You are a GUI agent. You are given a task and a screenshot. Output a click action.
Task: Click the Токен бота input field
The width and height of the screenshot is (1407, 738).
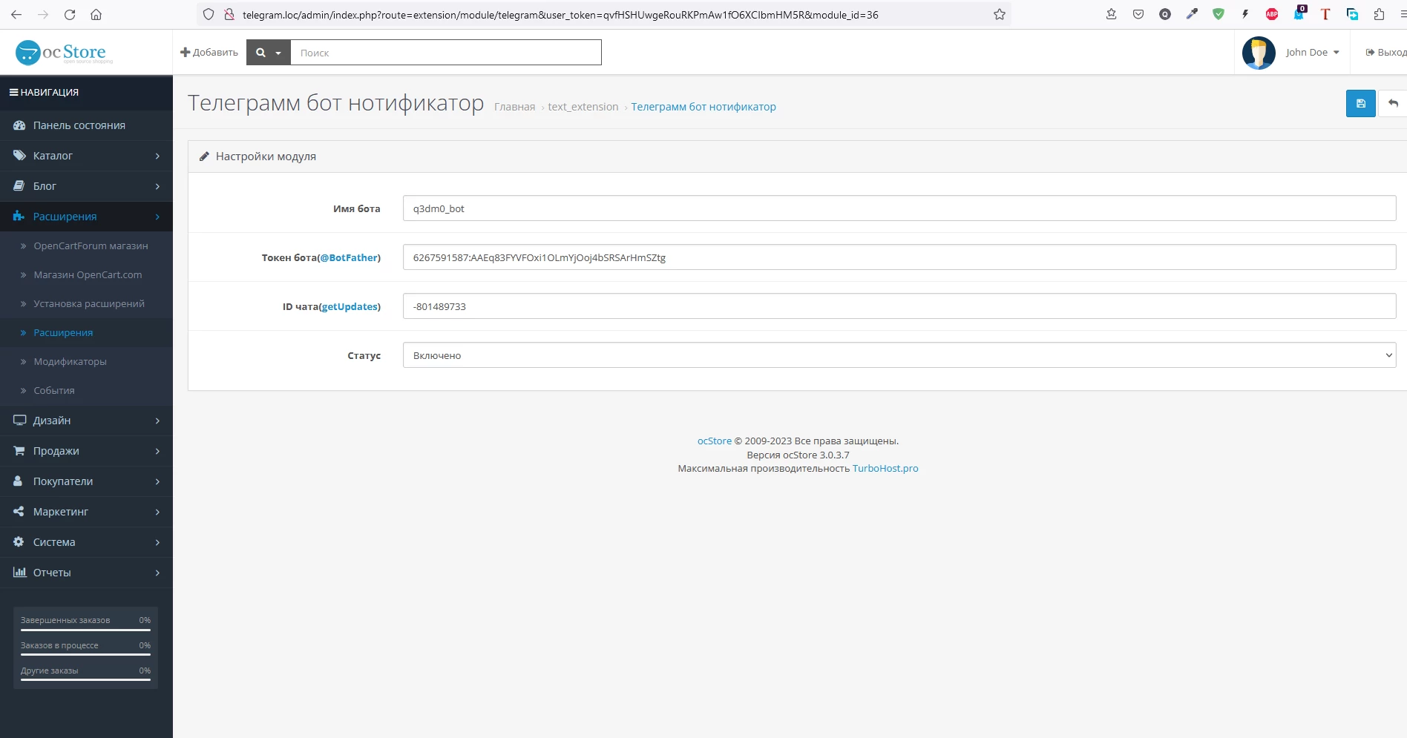899,257
